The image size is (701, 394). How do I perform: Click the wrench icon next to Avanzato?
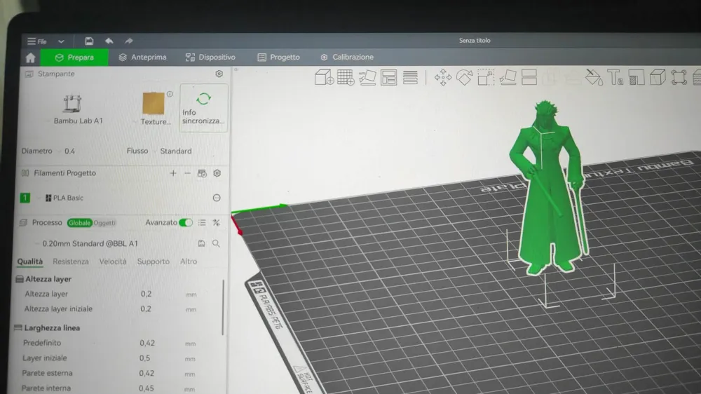217,222
